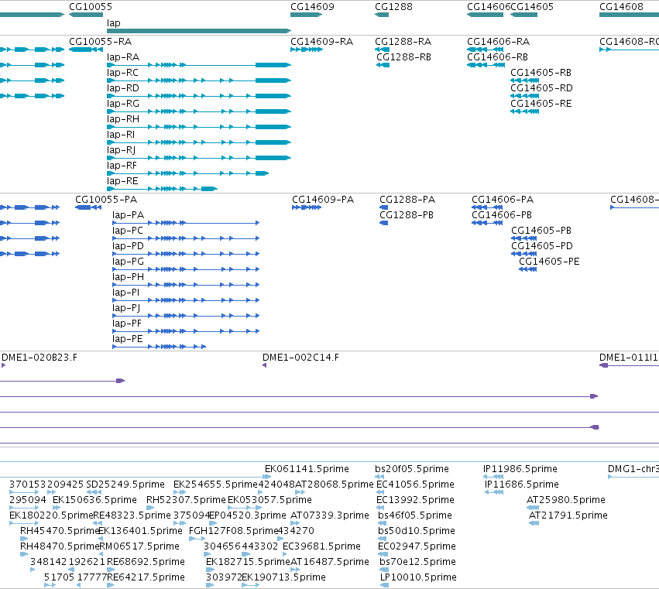
Task: Select protein lap-PF
Action: pyautogui.click(x=186, y=331)
